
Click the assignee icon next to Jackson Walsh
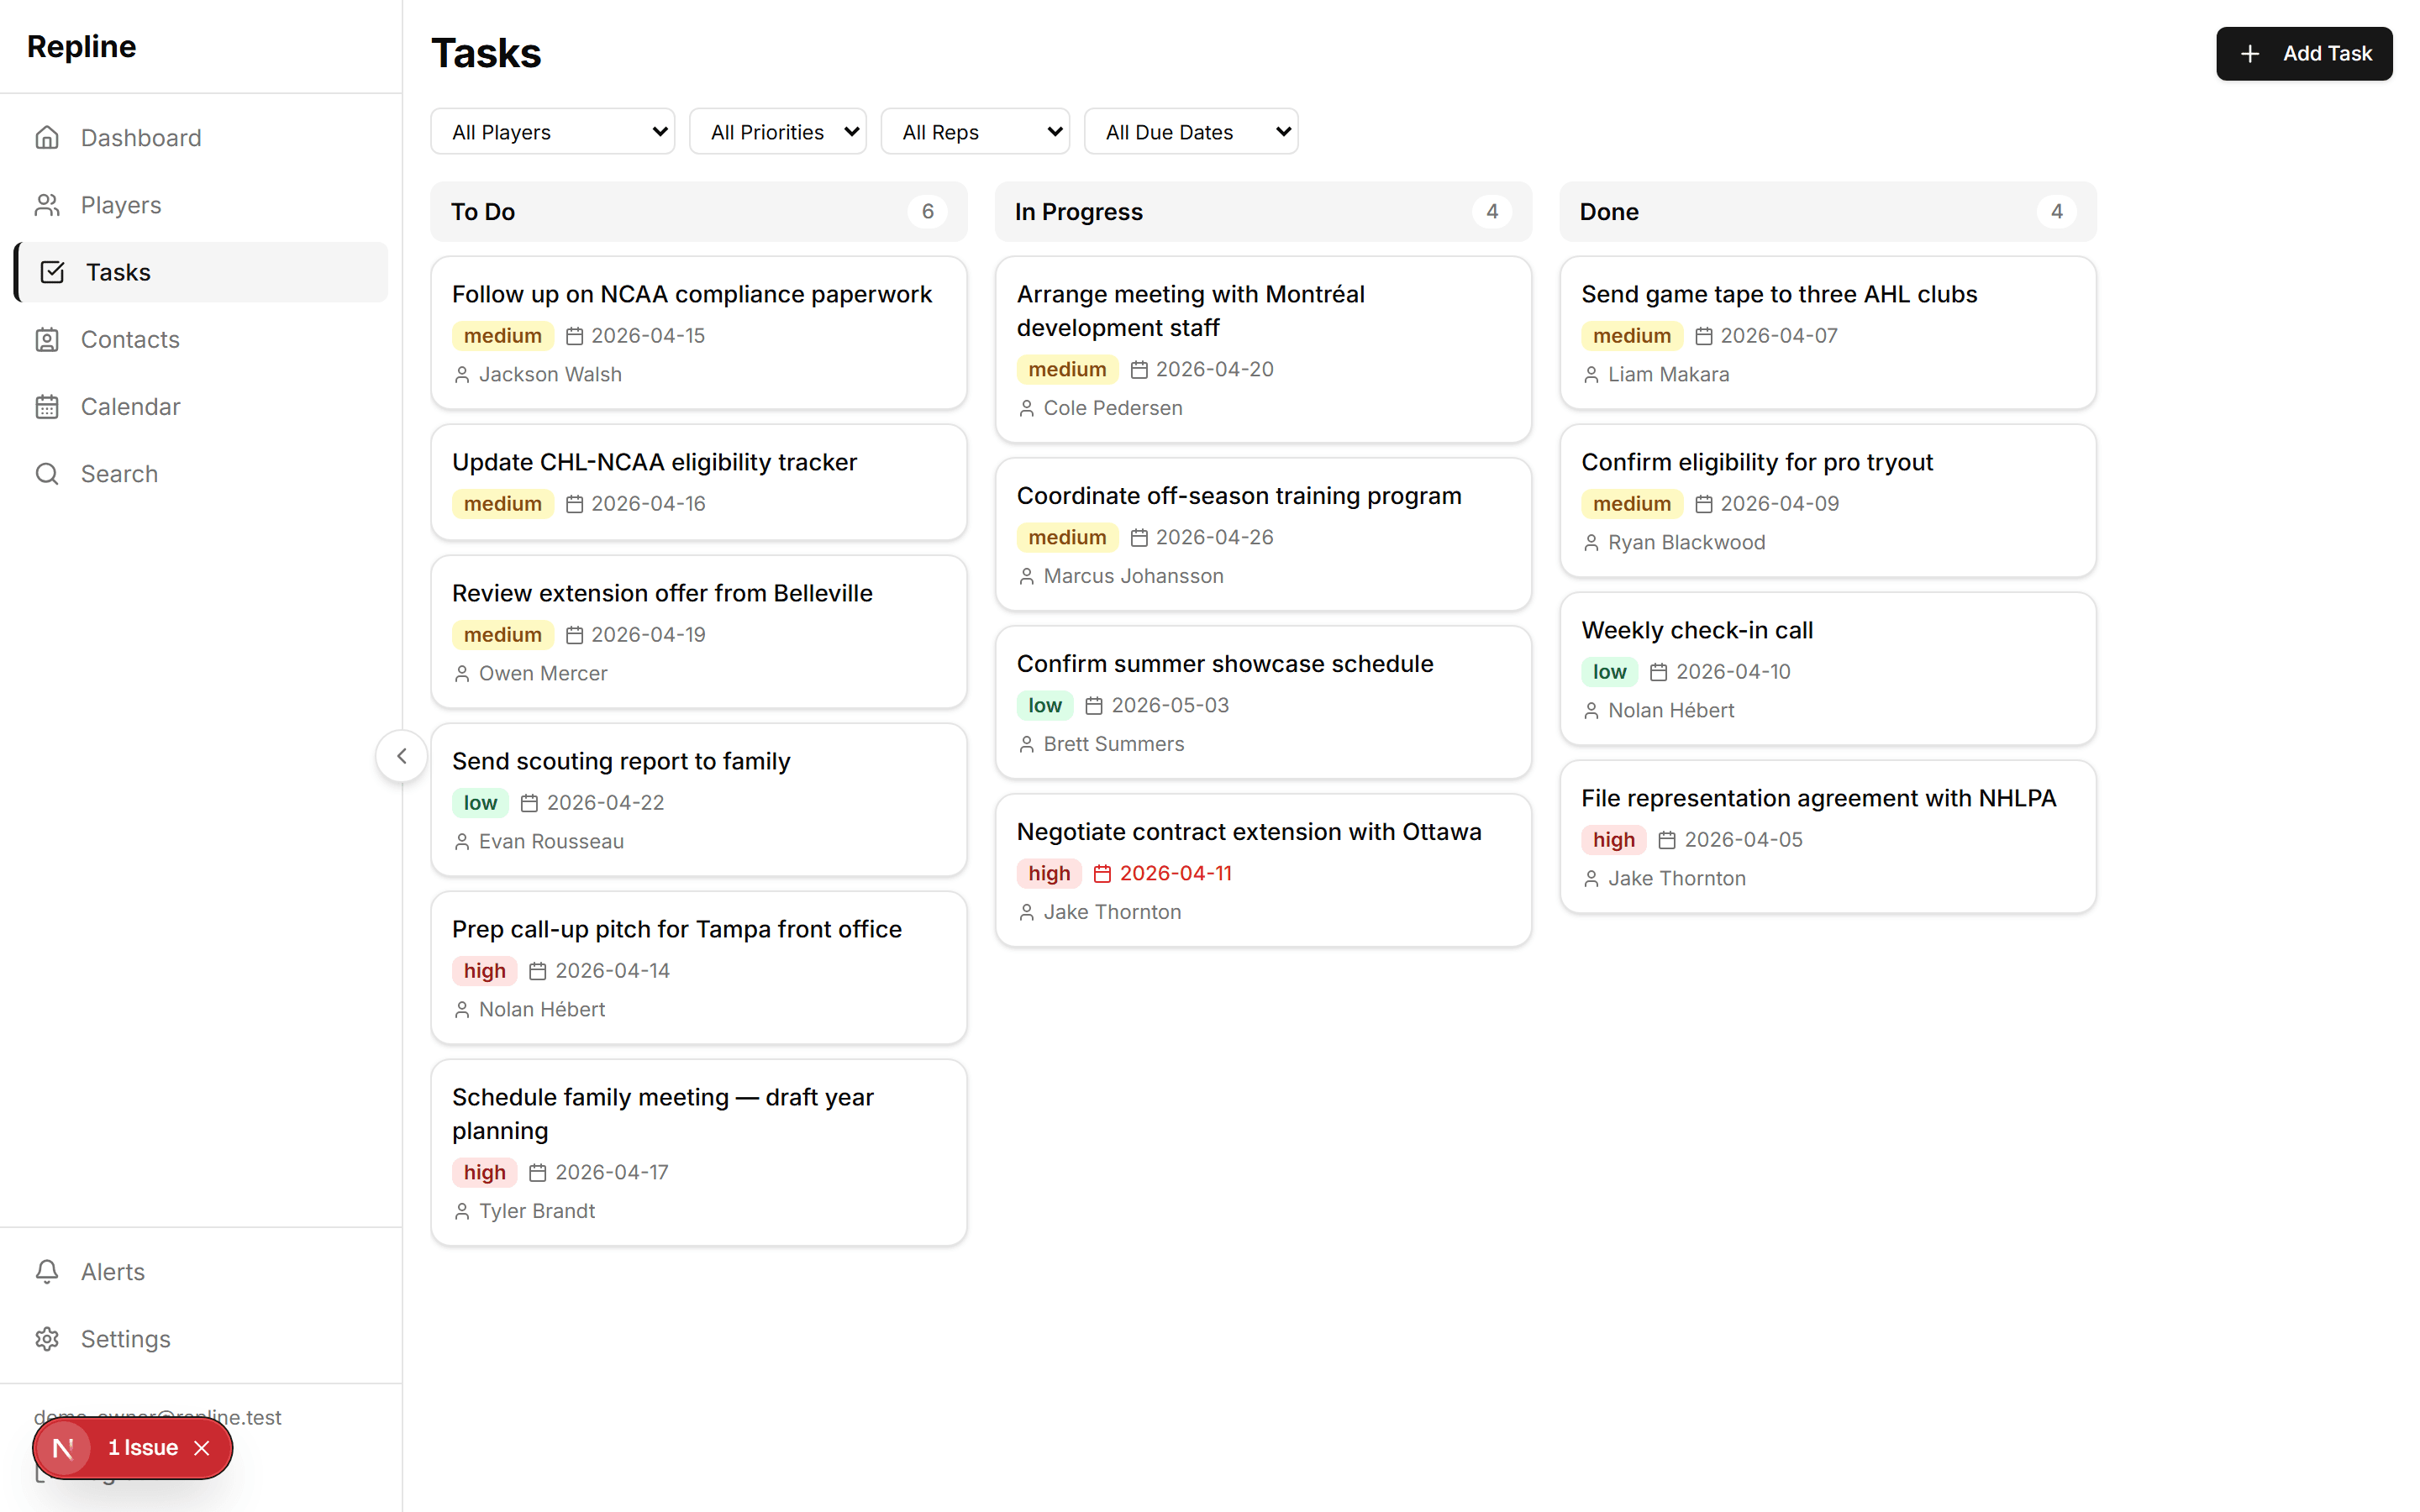click(461, 374)
